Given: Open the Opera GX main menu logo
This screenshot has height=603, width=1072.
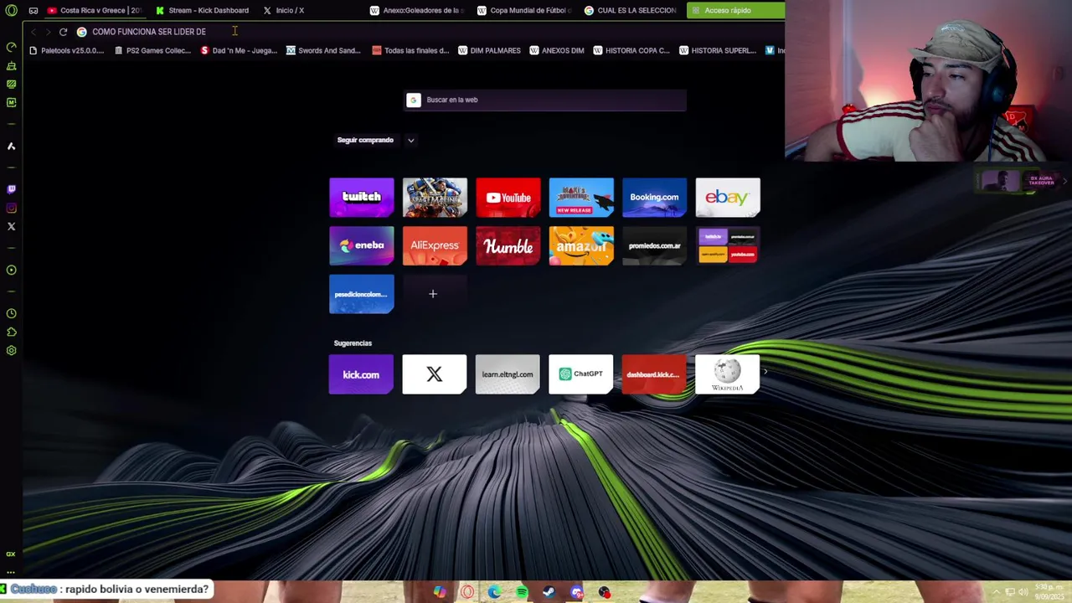Looking at the screenshot, I should point(11,10).
